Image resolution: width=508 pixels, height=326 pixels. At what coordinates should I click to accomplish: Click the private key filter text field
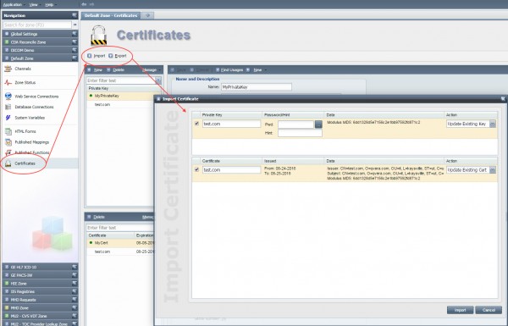pyautogui.click(x=120, y=80)
